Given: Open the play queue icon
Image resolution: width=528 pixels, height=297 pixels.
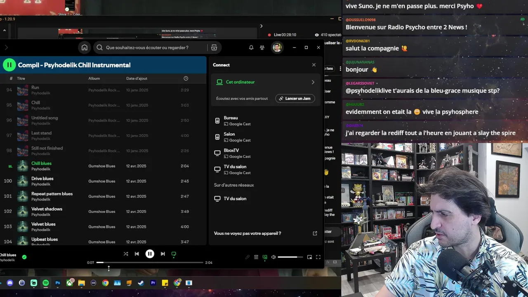Looking at the screenshot, I should (256, 257).
